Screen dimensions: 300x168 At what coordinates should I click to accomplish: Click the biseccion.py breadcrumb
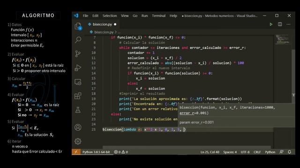pyautogui.click(x=104, y=32)
